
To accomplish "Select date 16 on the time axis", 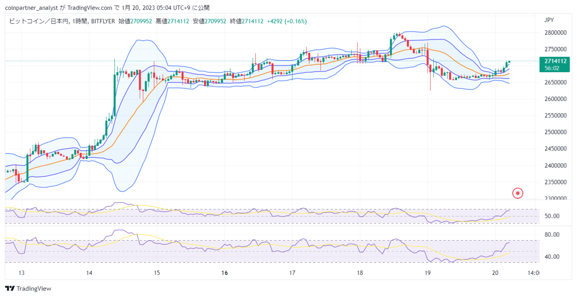I will point(224,273).
